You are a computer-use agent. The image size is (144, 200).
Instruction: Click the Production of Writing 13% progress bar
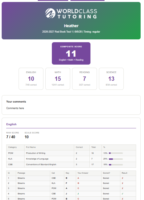click(116, 153)
